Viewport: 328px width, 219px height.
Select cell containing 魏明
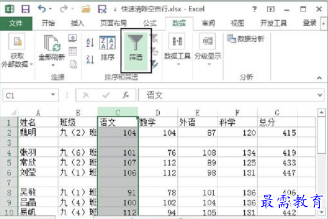pyautogui.click(x=38, y=132)
